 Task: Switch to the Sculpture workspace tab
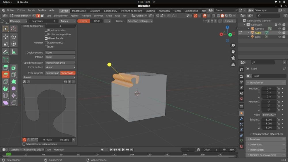95,11
